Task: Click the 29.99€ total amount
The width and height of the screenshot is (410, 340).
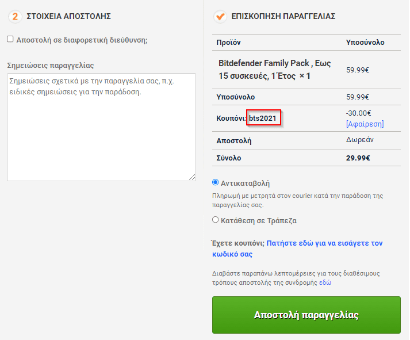Action: (x=358, y=158)
